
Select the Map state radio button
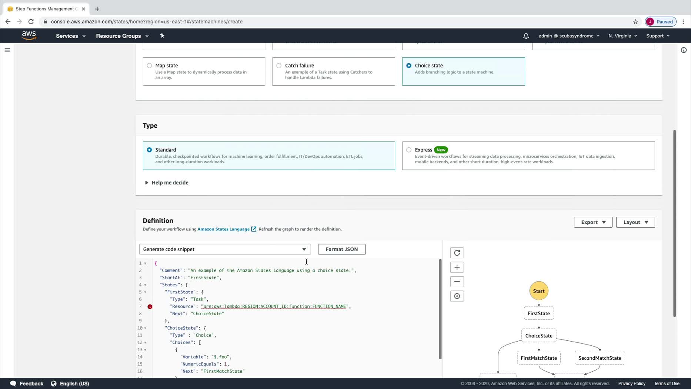[149, 66]
